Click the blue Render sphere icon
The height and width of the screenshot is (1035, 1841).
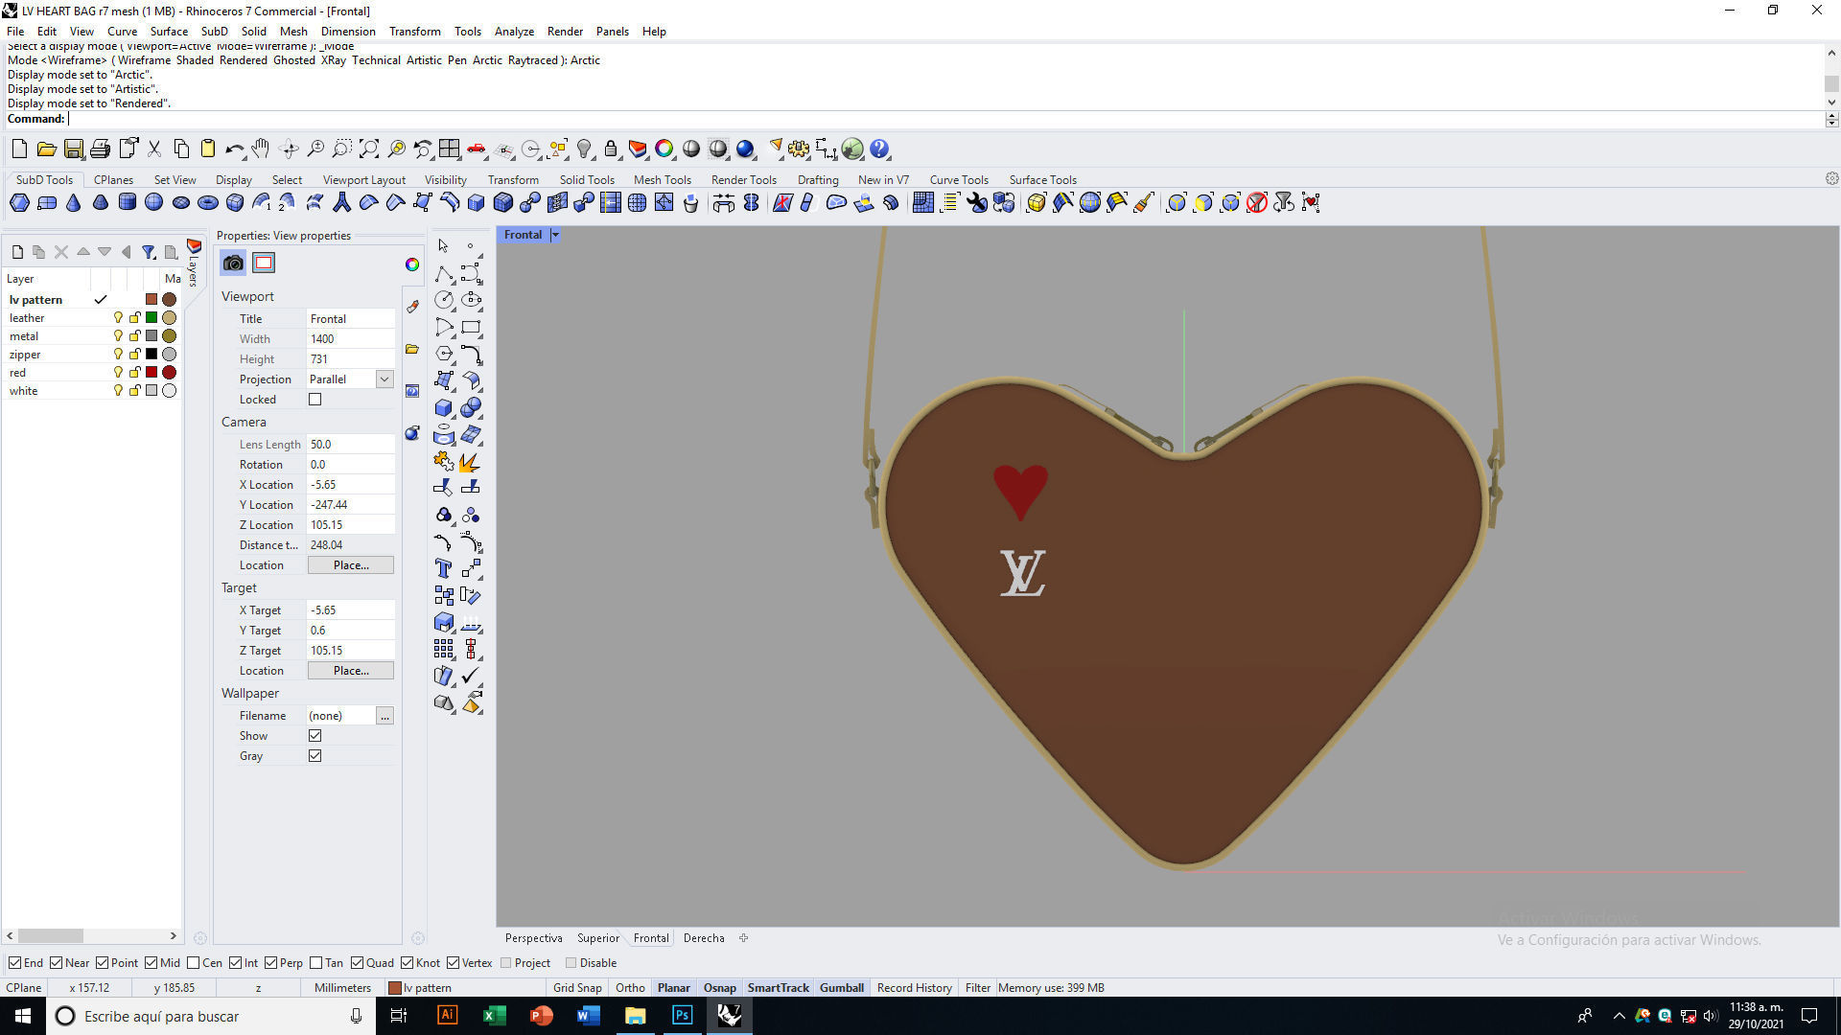point(745,149)
